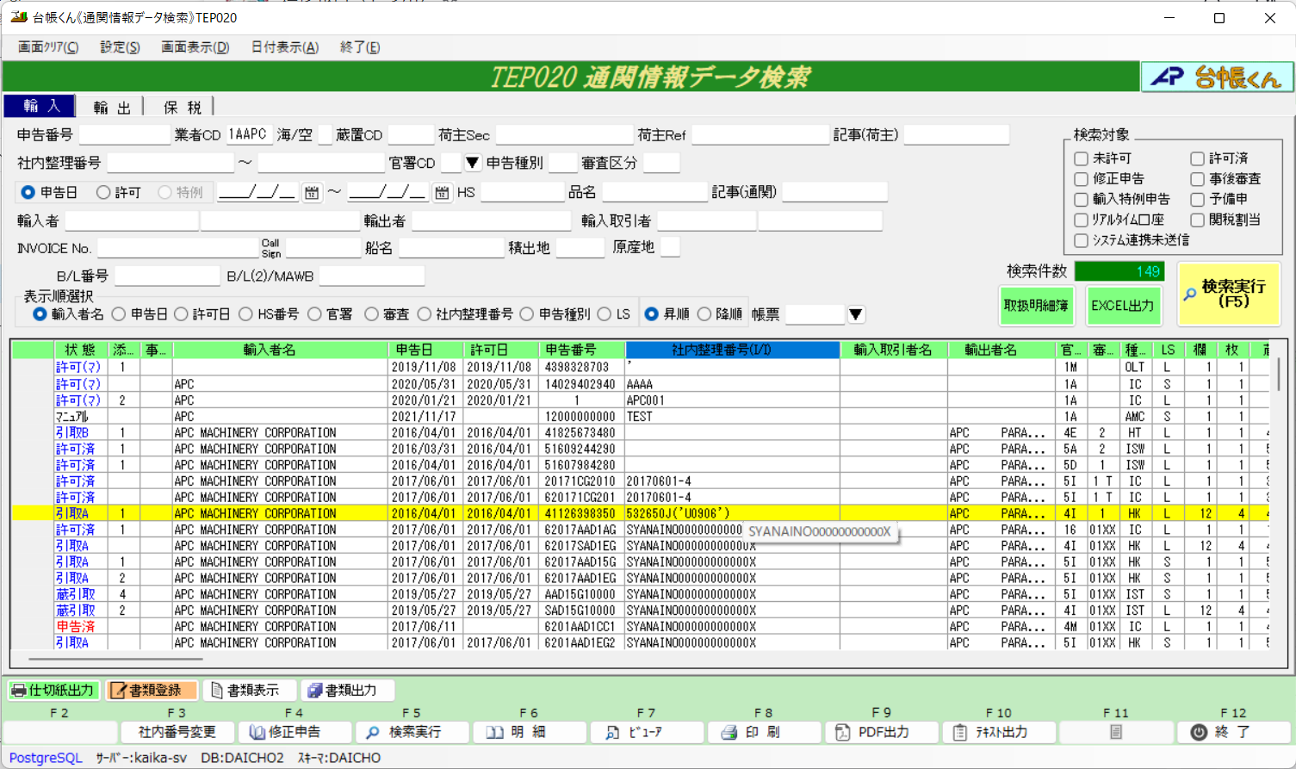
Task: Click the 印刷 F8 print button
Action: [763, 732]
